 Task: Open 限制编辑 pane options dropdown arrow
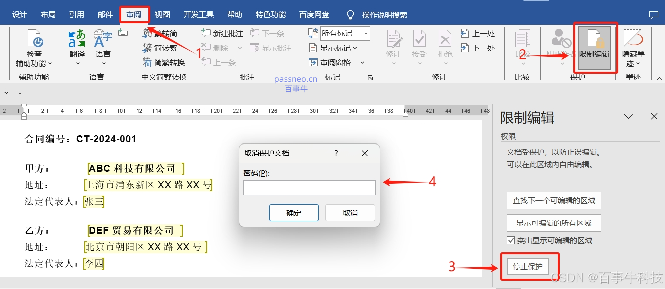click(x=628, y=116)
